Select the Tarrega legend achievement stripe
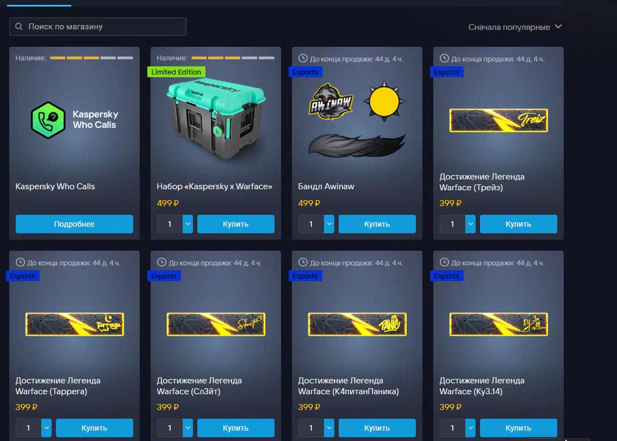 (75, 325)
